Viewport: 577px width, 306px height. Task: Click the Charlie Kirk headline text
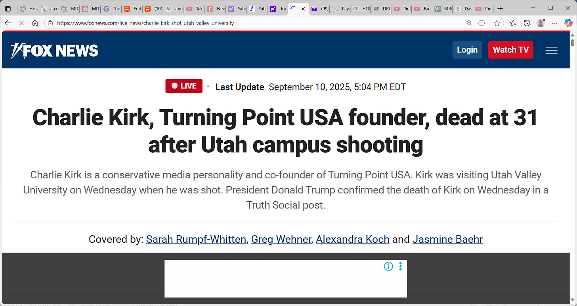point(285,131)
